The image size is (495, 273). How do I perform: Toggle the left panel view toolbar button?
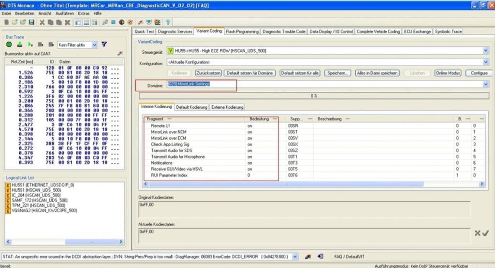pyautogui.click(x=78, y=22)
